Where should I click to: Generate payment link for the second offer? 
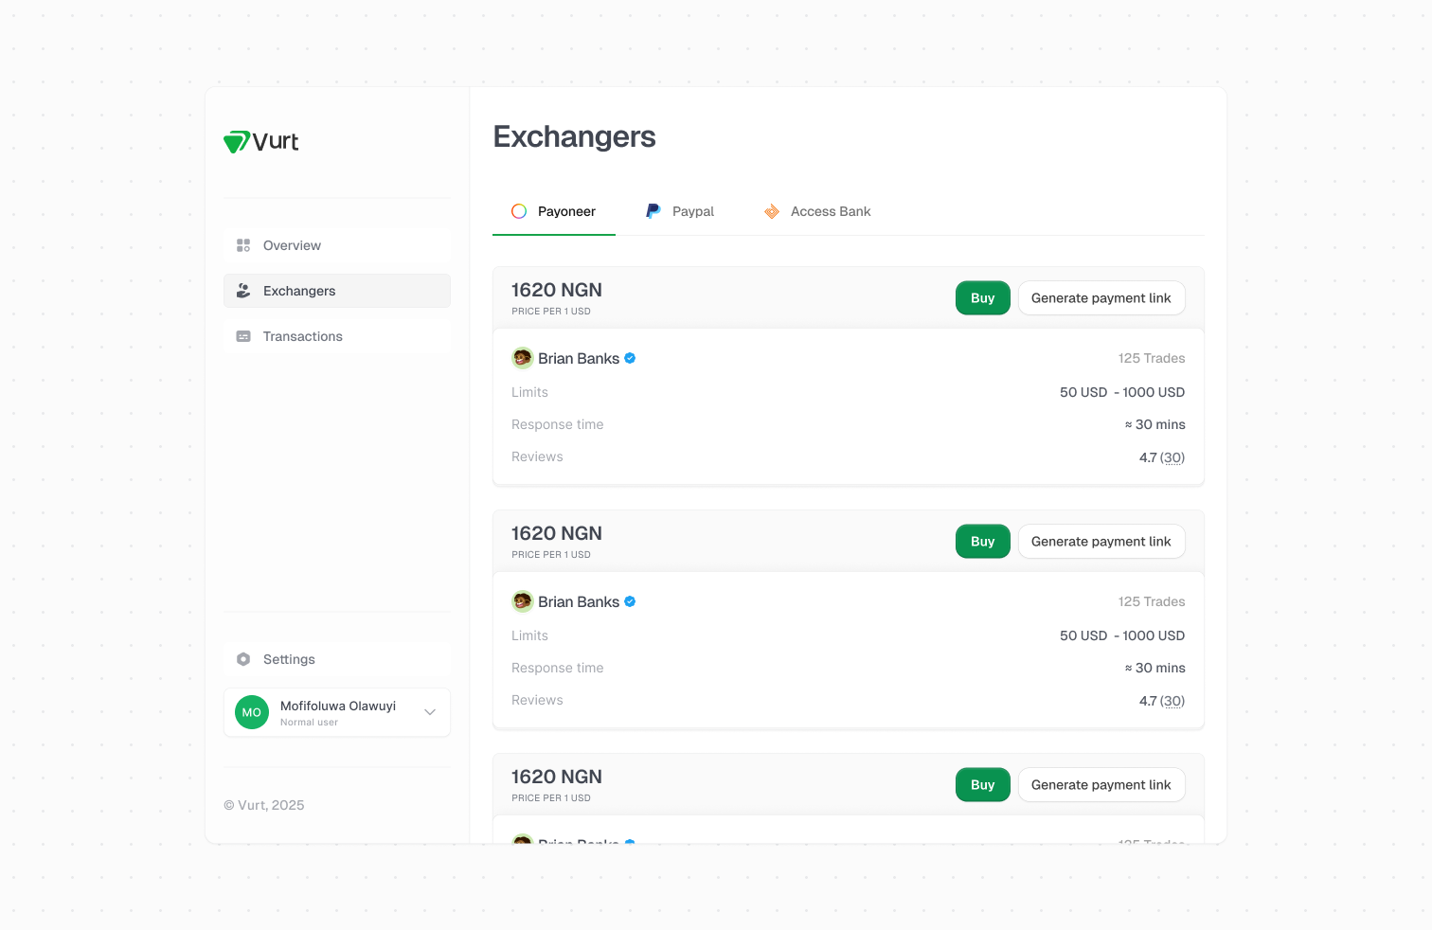pyautogui.click(x=1101, y=542)
